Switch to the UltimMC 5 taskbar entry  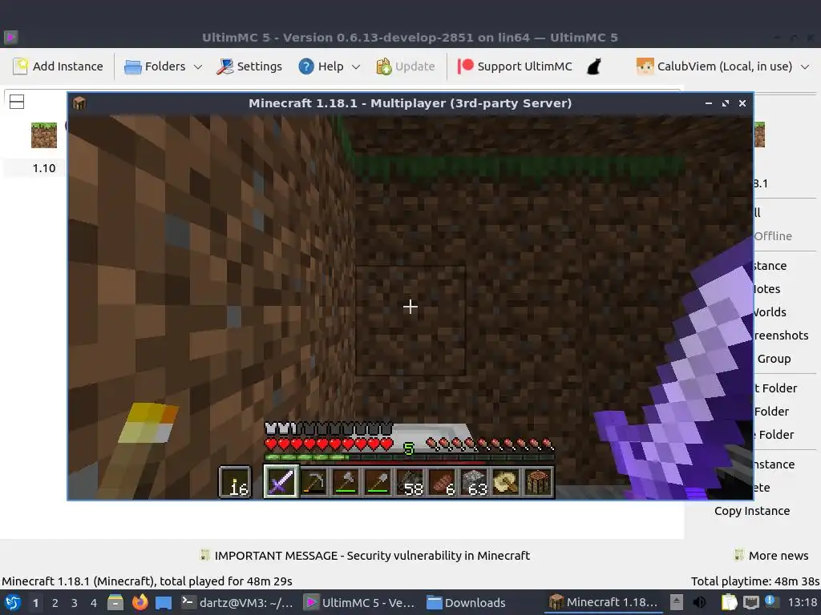point(361,602)
